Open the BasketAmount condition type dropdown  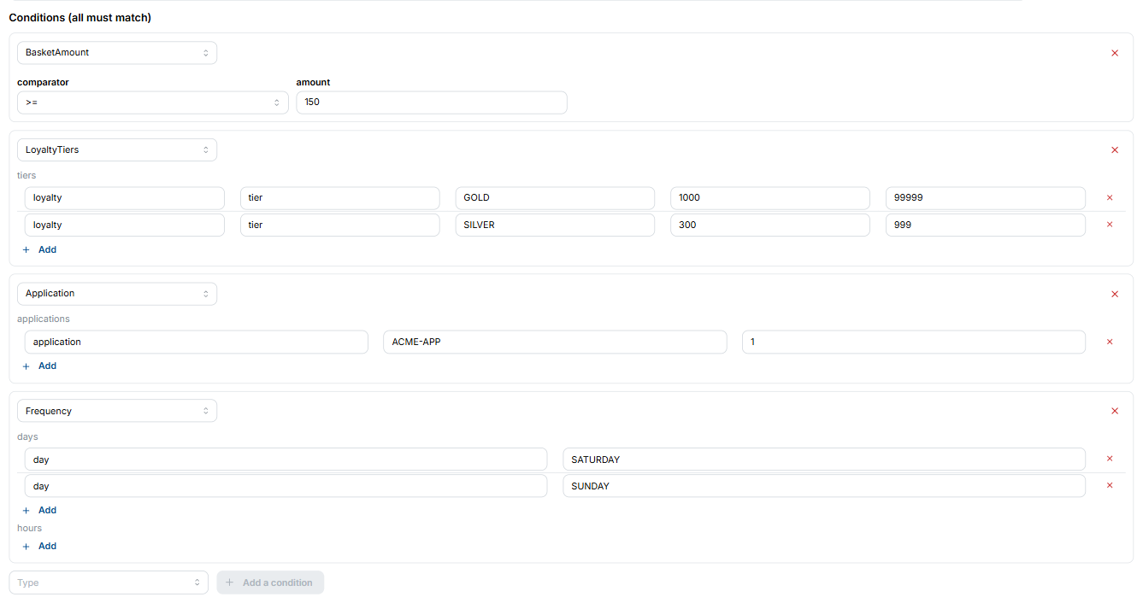tap(117, 53)
